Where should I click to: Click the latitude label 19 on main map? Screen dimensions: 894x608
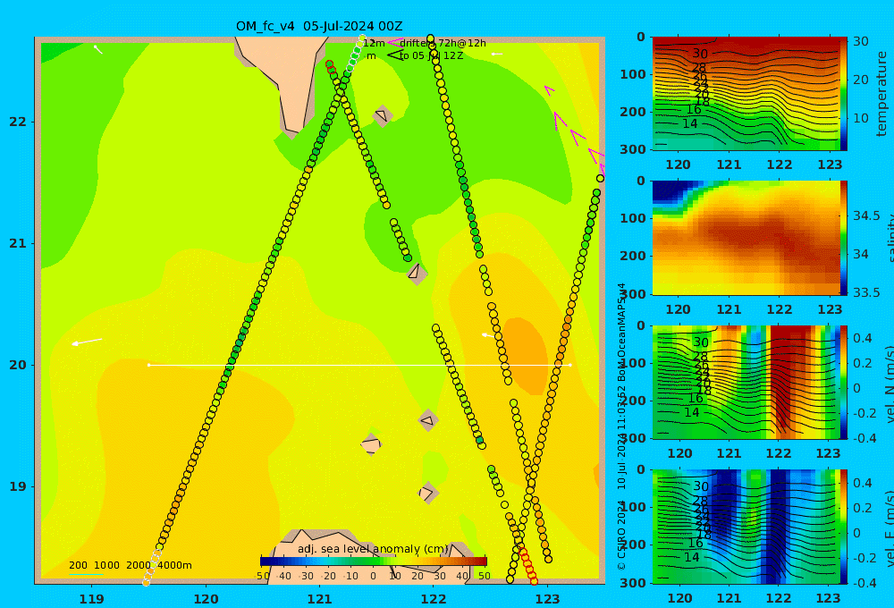point(18,486)
